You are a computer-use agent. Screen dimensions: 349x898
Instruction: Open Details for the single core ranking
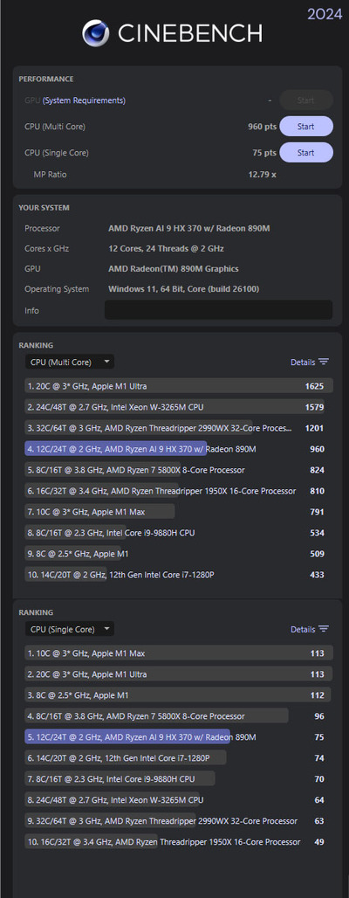303,629
